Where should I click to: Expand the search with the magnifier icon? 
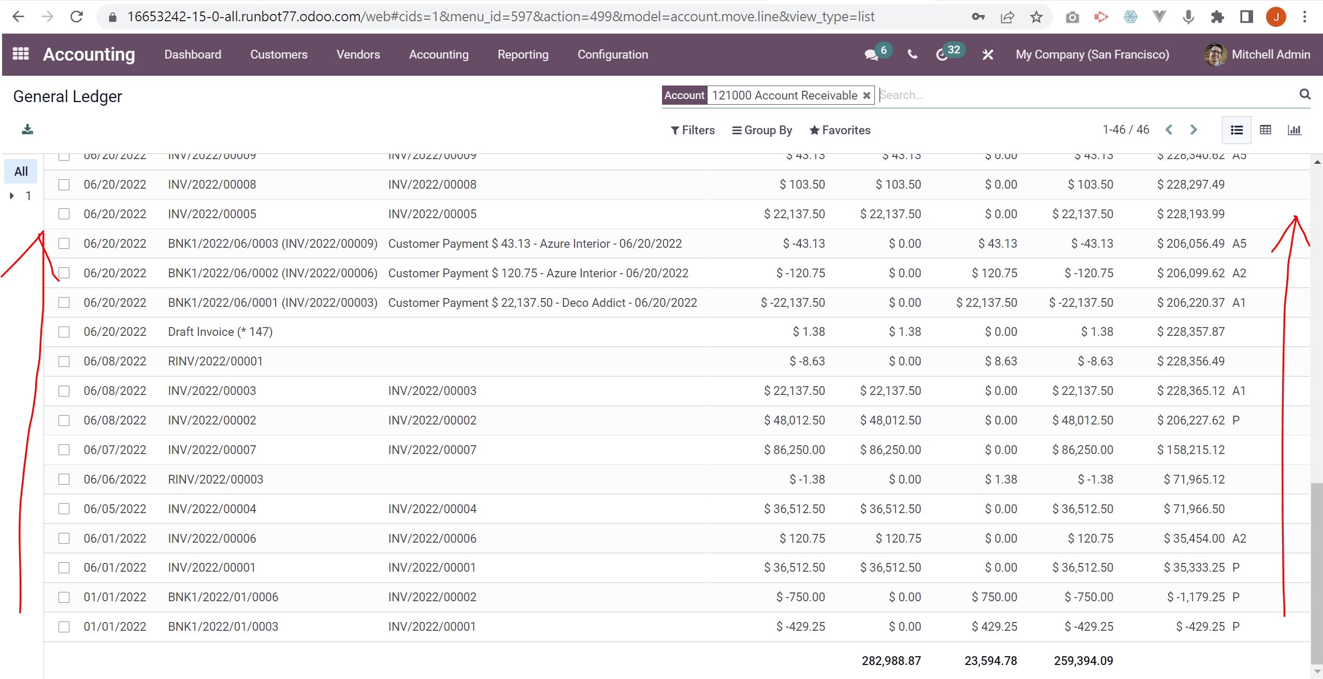pos(1305,94)
